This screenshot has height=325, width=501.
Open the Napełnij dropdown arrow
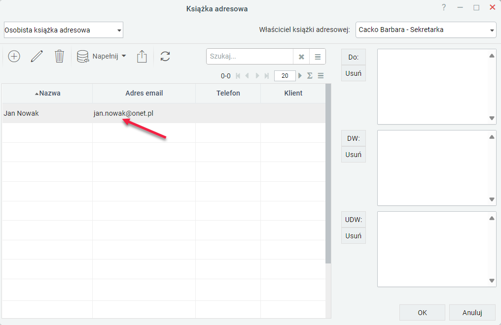click(x=124, y=56)
